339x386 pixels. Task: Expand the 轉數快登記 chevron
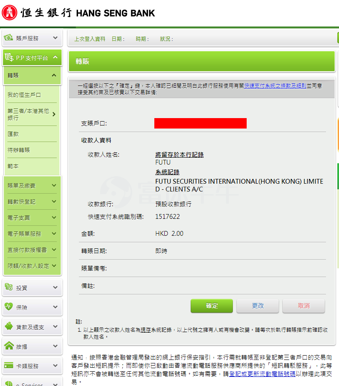pyautogui.click(x=54, y=201)
